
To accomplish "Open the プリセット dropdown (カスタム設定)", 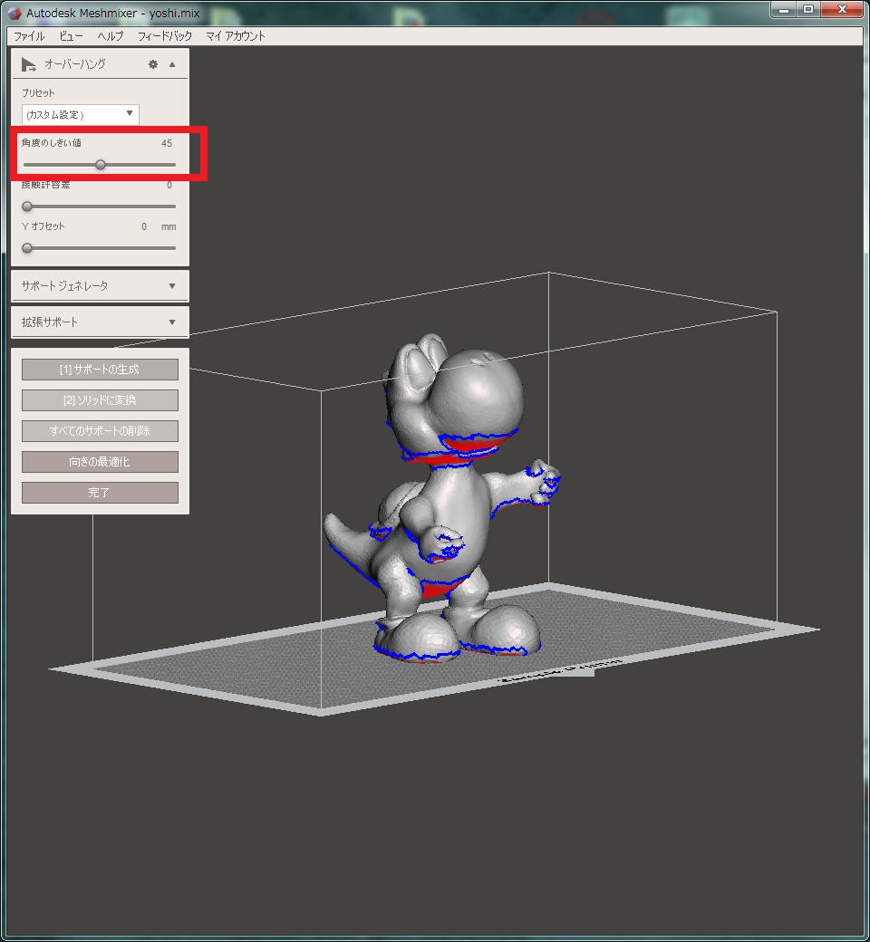I will tap(80, 114).
